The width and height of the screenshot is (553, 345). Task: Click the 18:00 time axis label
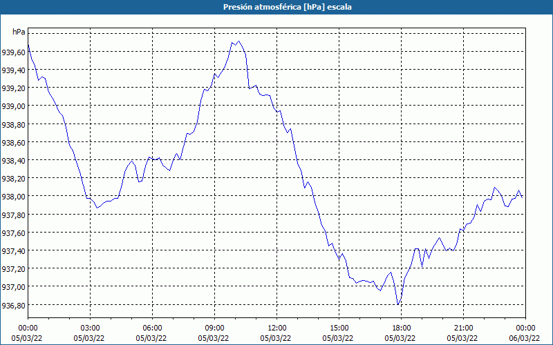coord(401,328)
